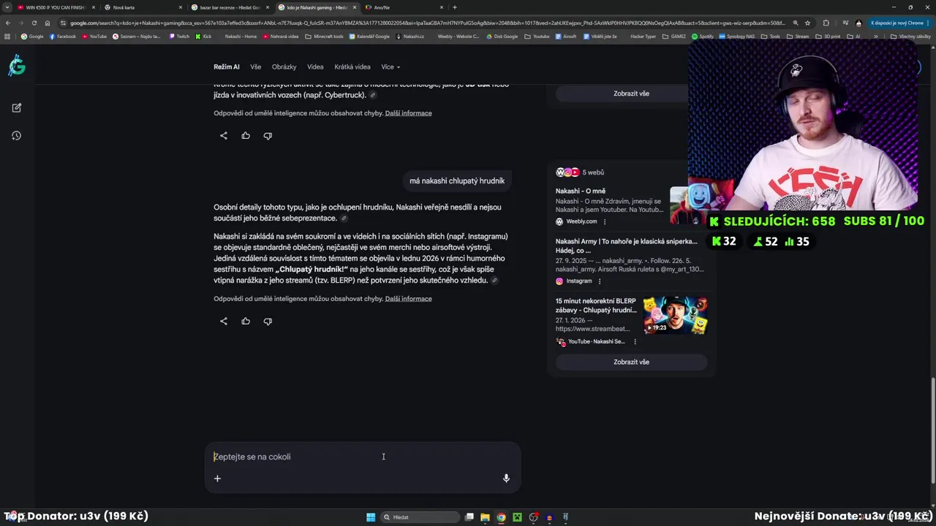
Task: Open Všechny záložky bookmarks folder
Action: tap(911, 36)
